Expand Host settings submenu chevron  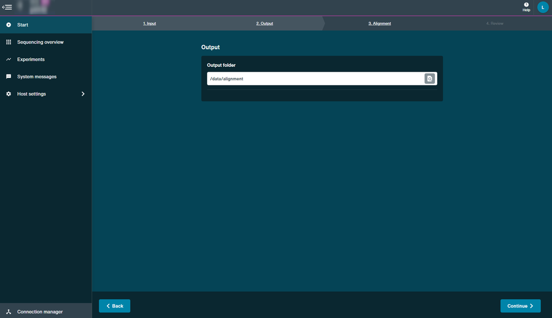[83, 94]
